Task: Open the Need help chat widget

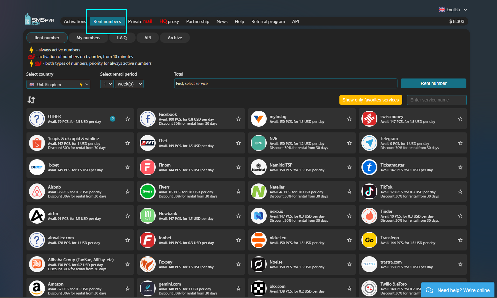Action: [458, 290]
